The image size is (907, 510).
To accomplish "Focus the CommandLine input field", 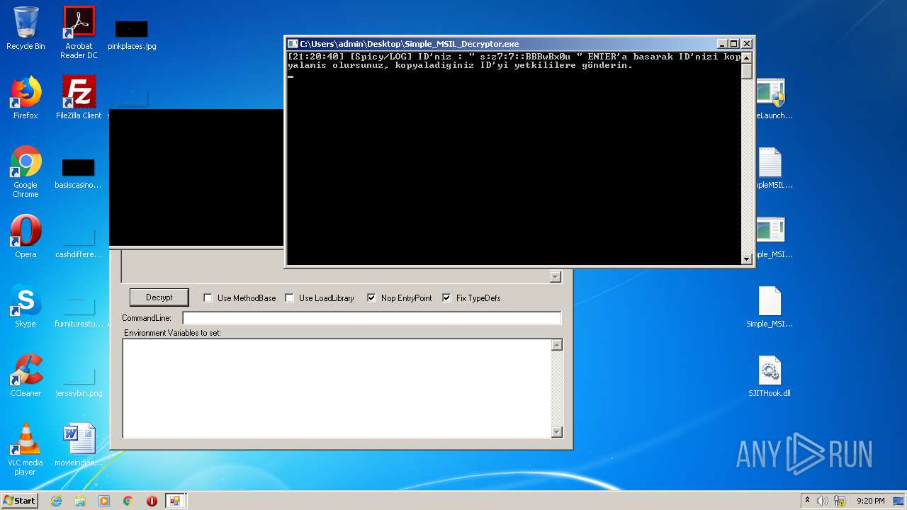I will (372, 318).
